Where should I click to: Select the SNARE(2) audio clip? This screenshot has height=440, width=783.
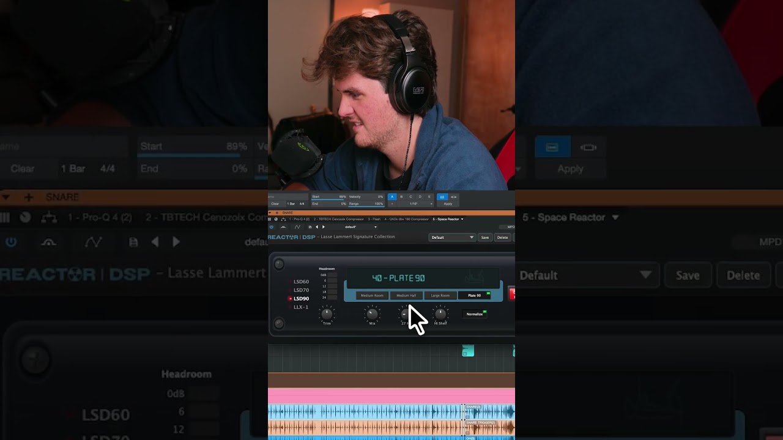(x=490, y=411)
